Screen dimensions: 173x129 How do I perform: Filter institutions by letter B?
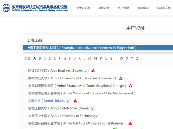(40, 58)
